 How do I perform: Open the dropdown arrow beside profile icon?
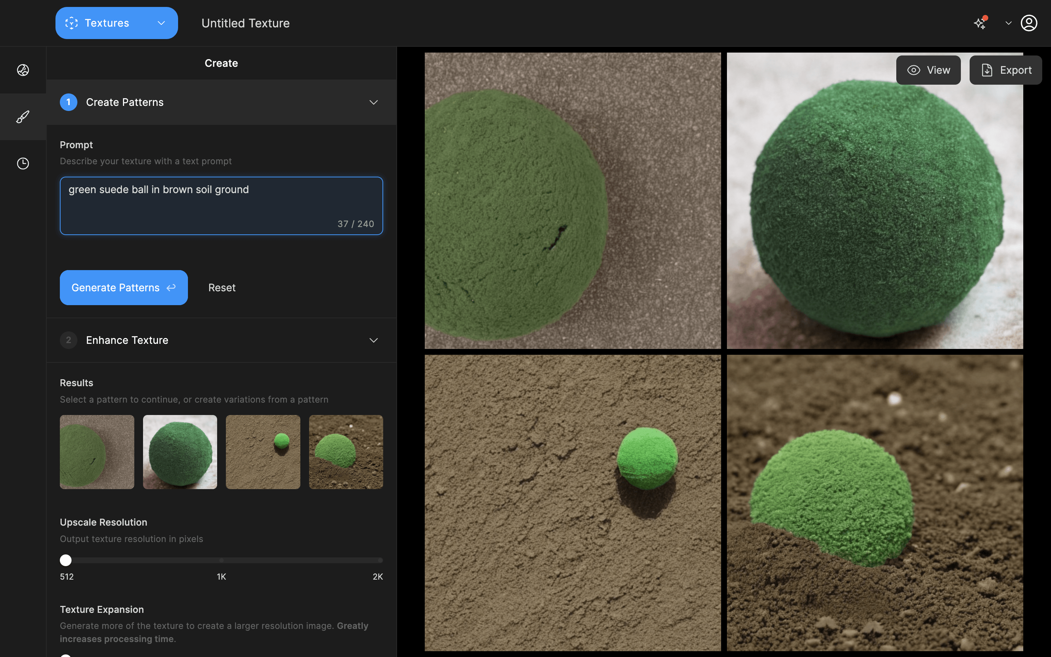tap(1008, 23)
